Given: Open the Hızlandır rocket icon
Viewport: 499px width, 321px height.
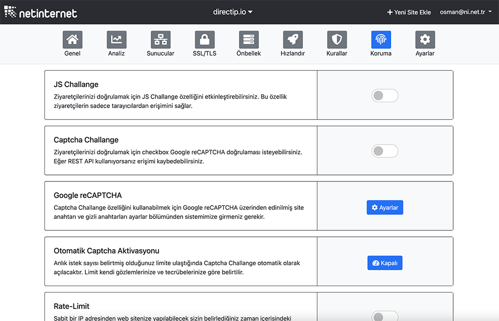Looking at the screenshot, I should click(x=293, y=40).
